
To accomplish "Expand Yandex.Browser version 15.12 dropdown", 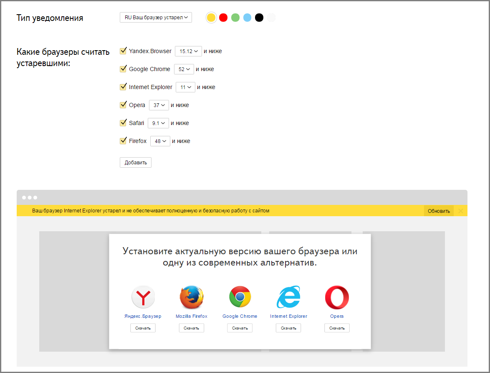I will pos(188,51).
